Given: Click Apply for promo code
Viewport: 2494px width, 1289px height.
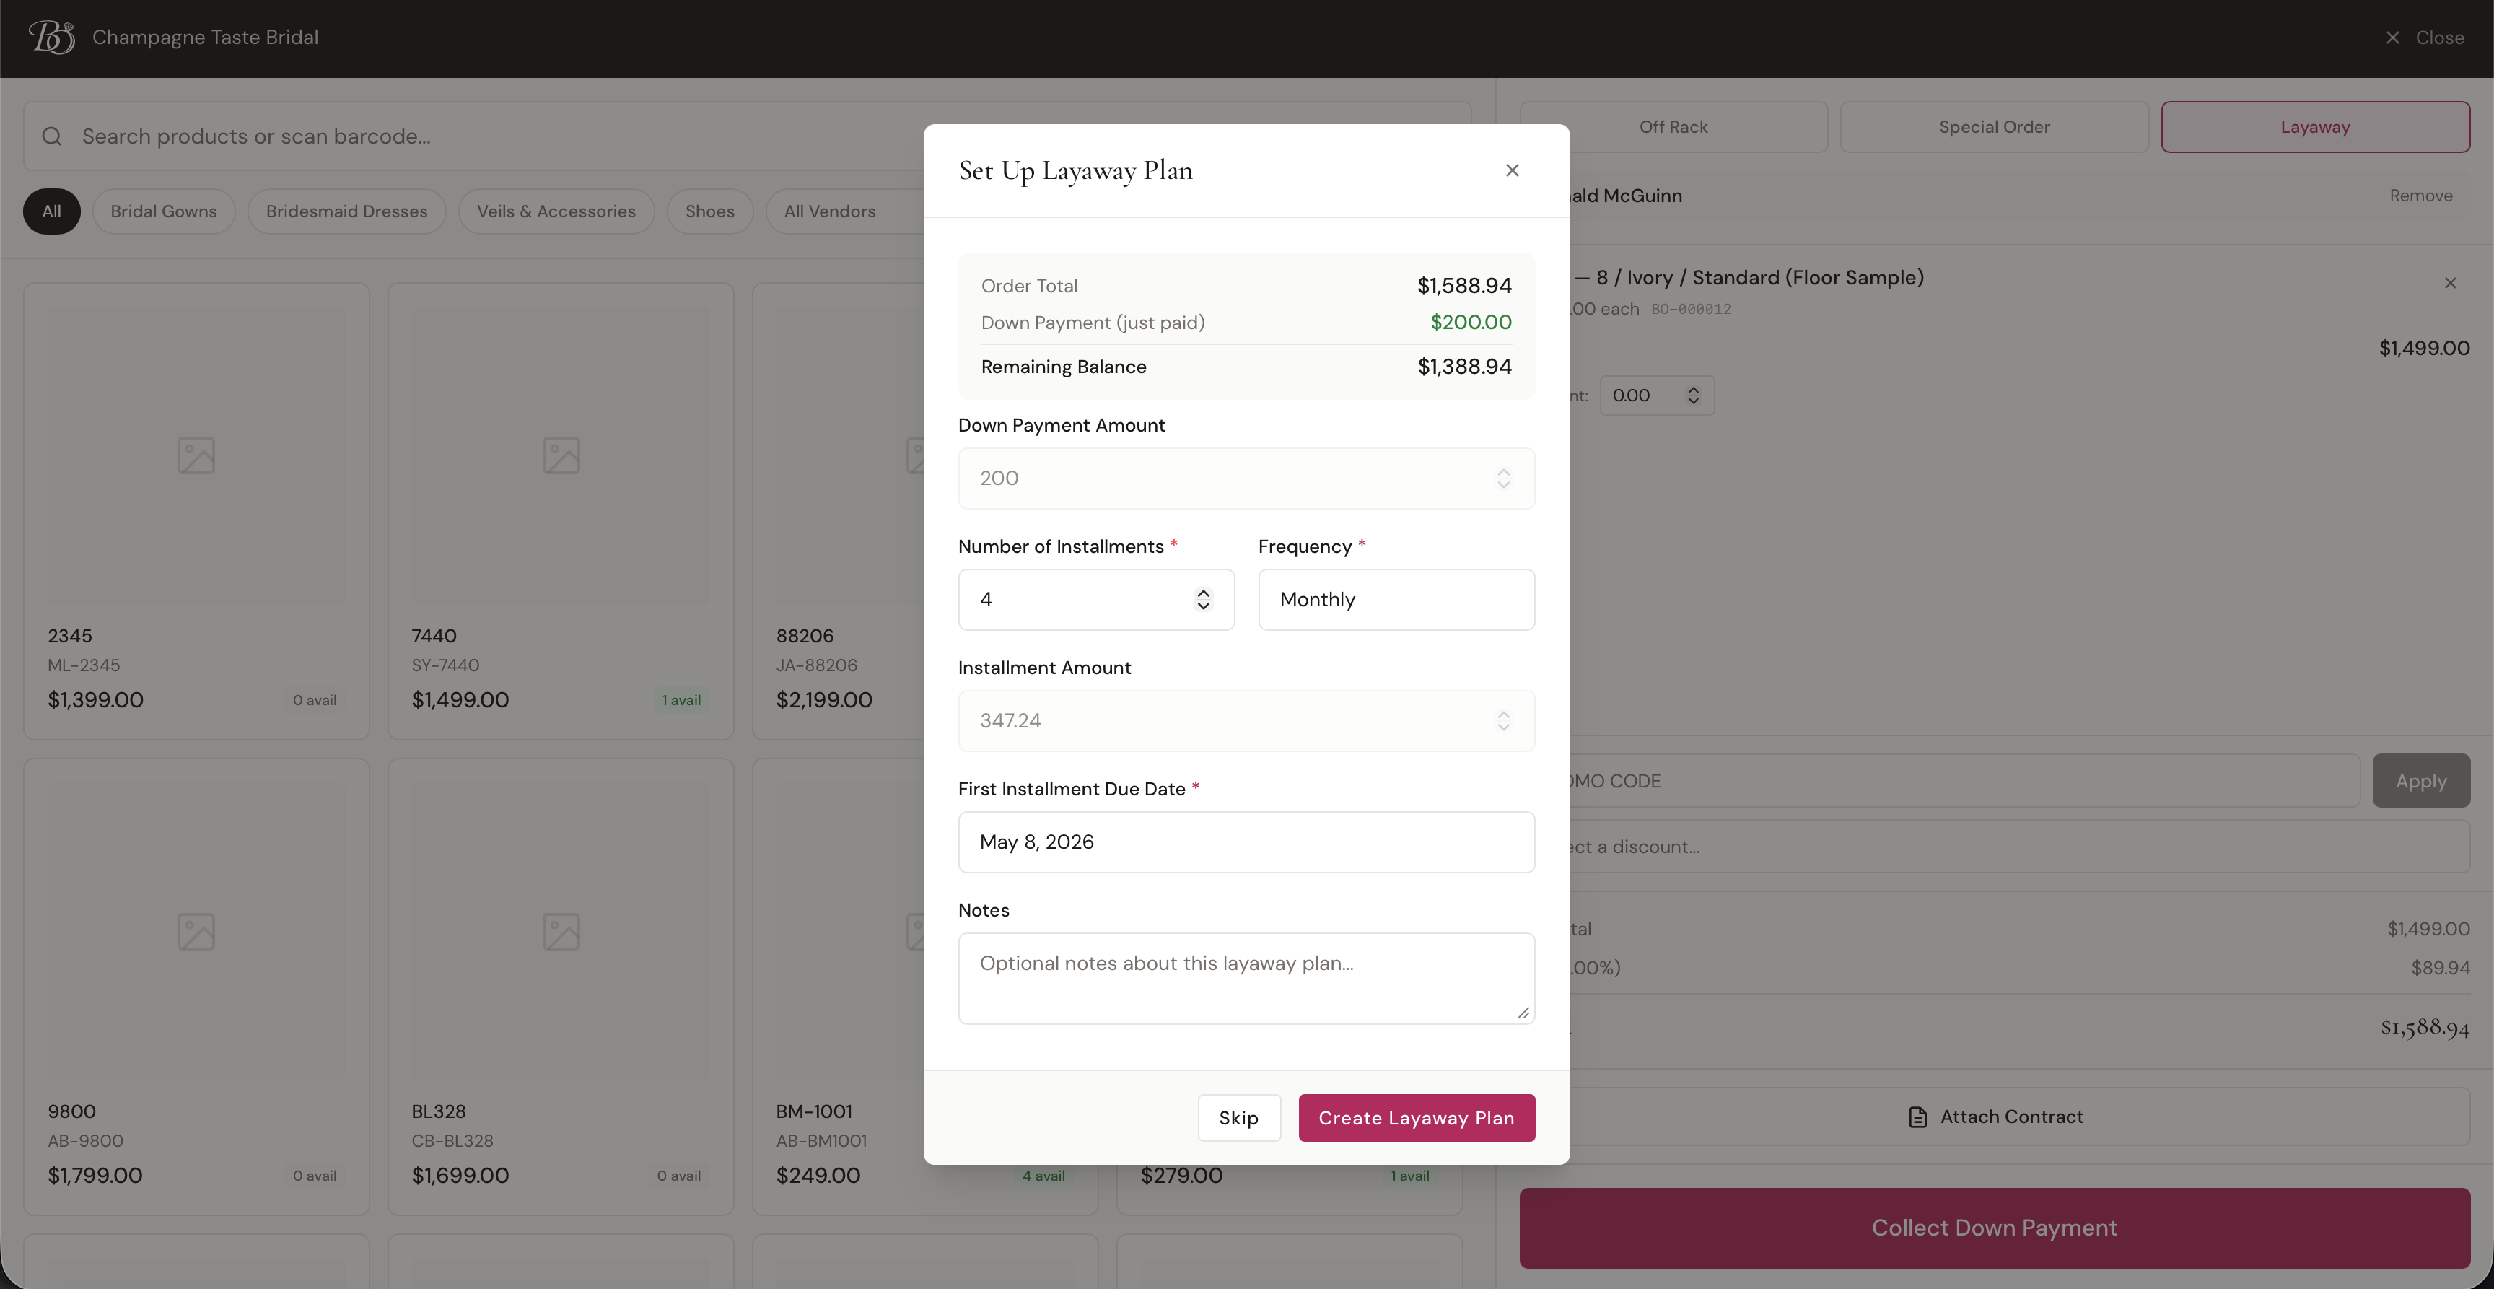Looking at the screenshot, I should (2420, 781).
